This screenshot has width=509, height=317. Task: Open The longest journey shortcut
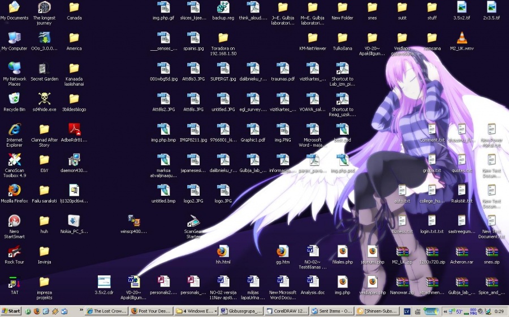[x=44, y=14]
